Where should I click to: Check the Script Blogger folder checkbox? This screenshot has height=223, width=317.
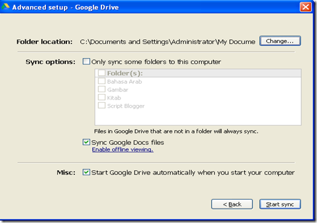tap(102, 106)
